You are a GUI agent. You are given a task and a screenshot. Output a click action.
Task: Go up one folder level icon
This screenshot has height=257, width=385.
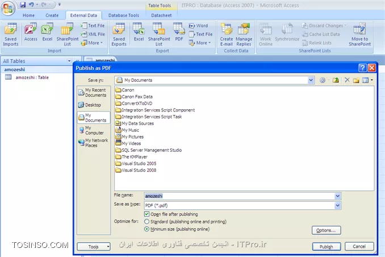(x=336, y=80)
